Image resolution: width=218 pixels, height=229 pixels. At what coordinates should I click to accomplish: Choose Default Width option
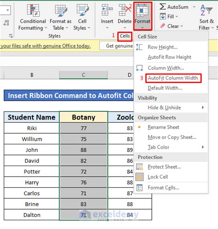click(171, 88)
